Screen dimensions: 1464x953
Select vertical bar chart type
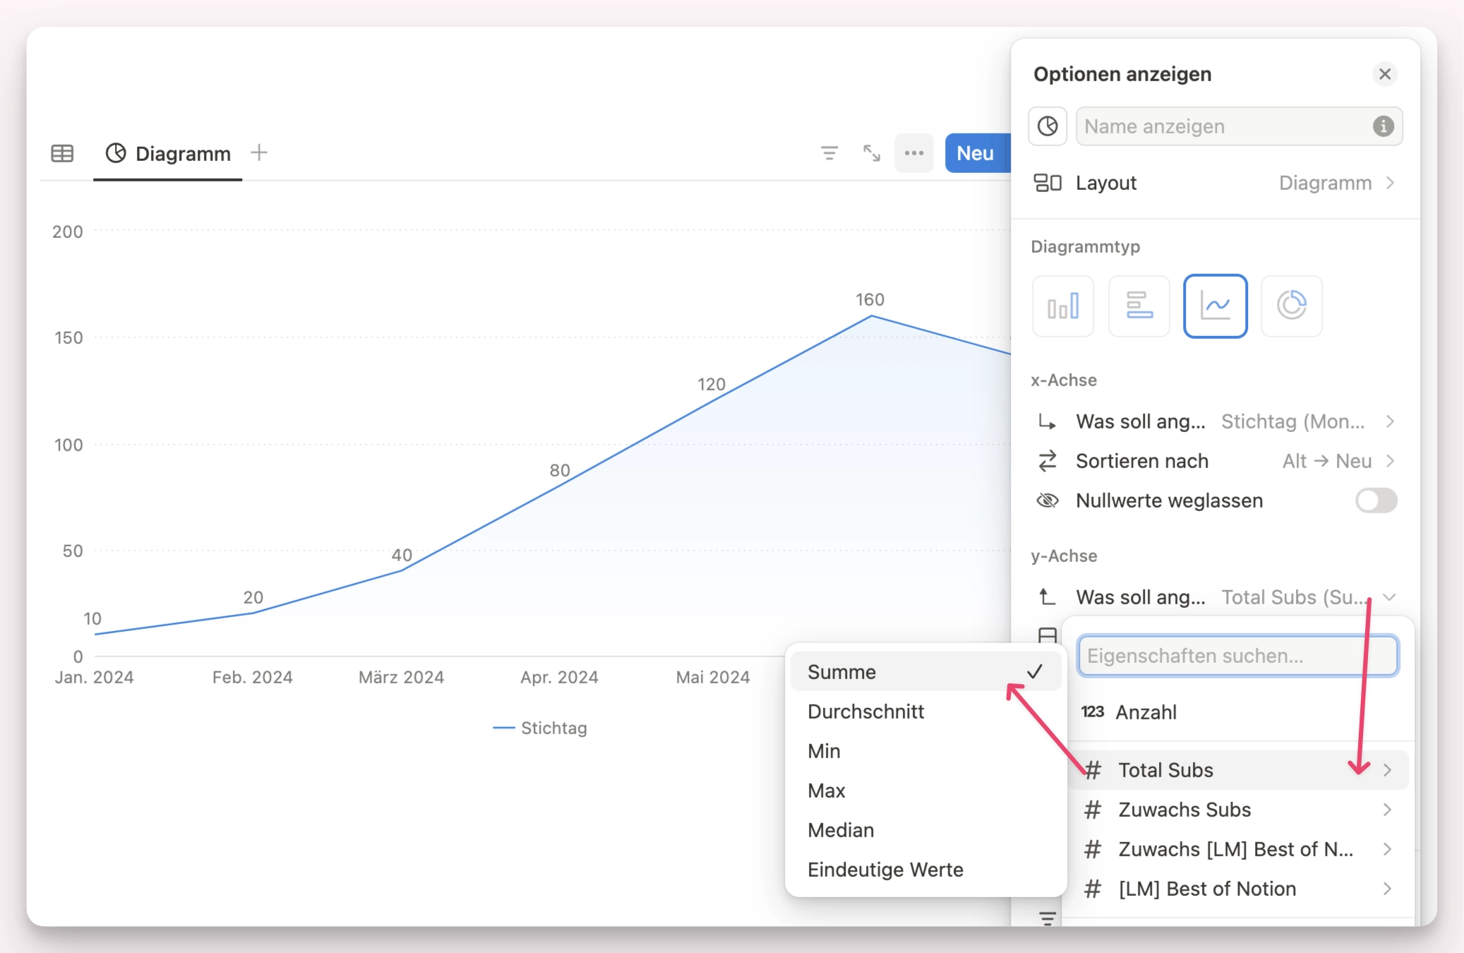pos(1063,306)
